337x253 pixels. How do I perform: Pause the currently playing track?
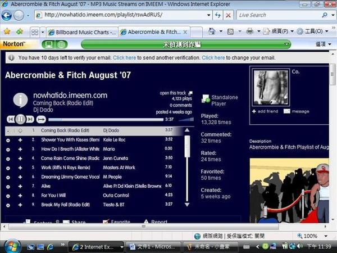(20, 119)
